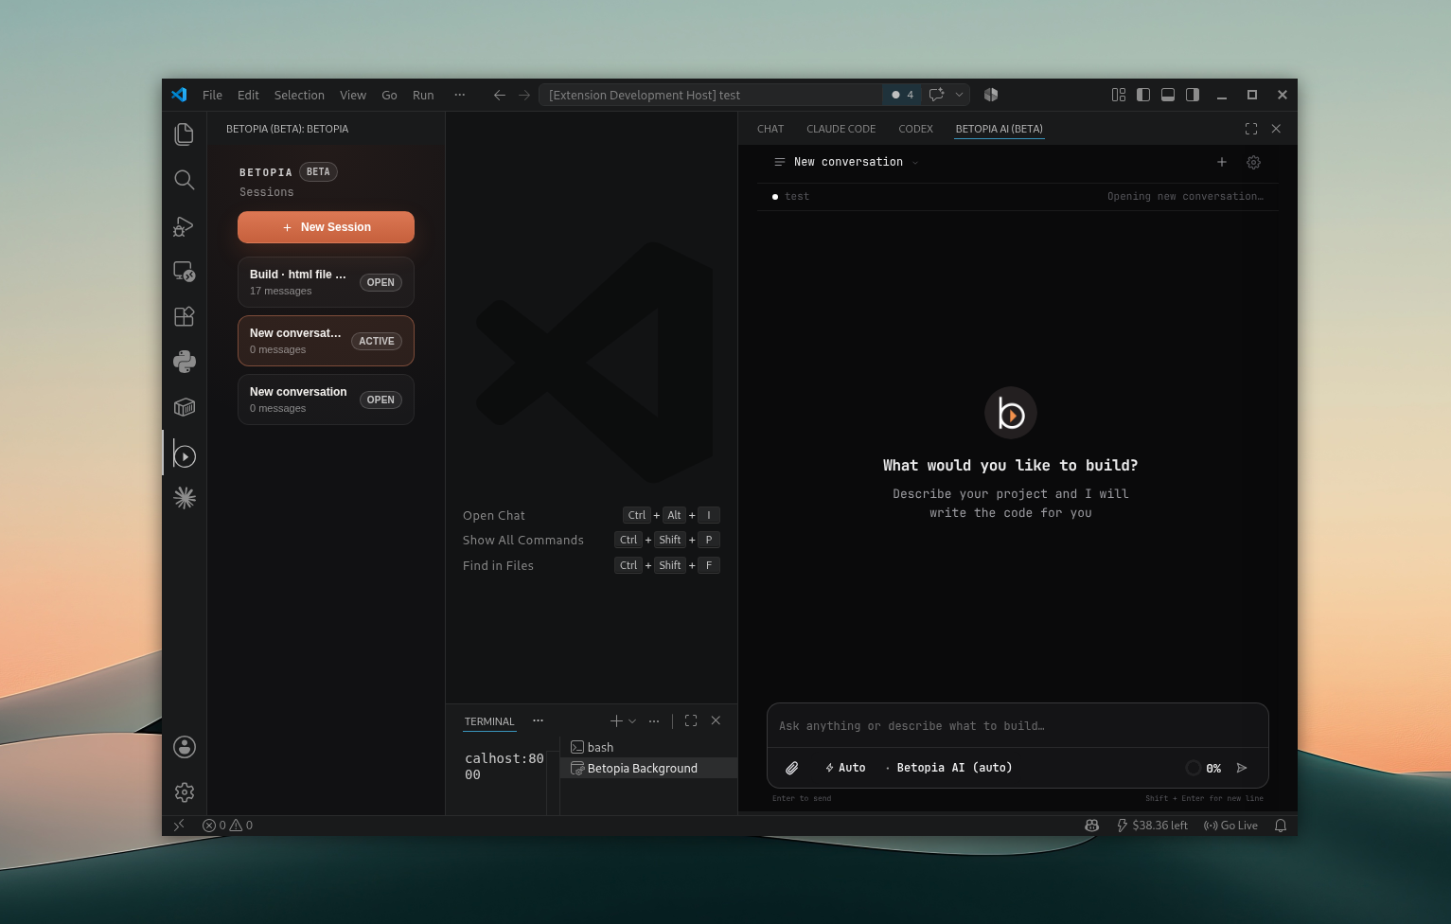
Task: Go back with the left arrow
Action: 500,95
